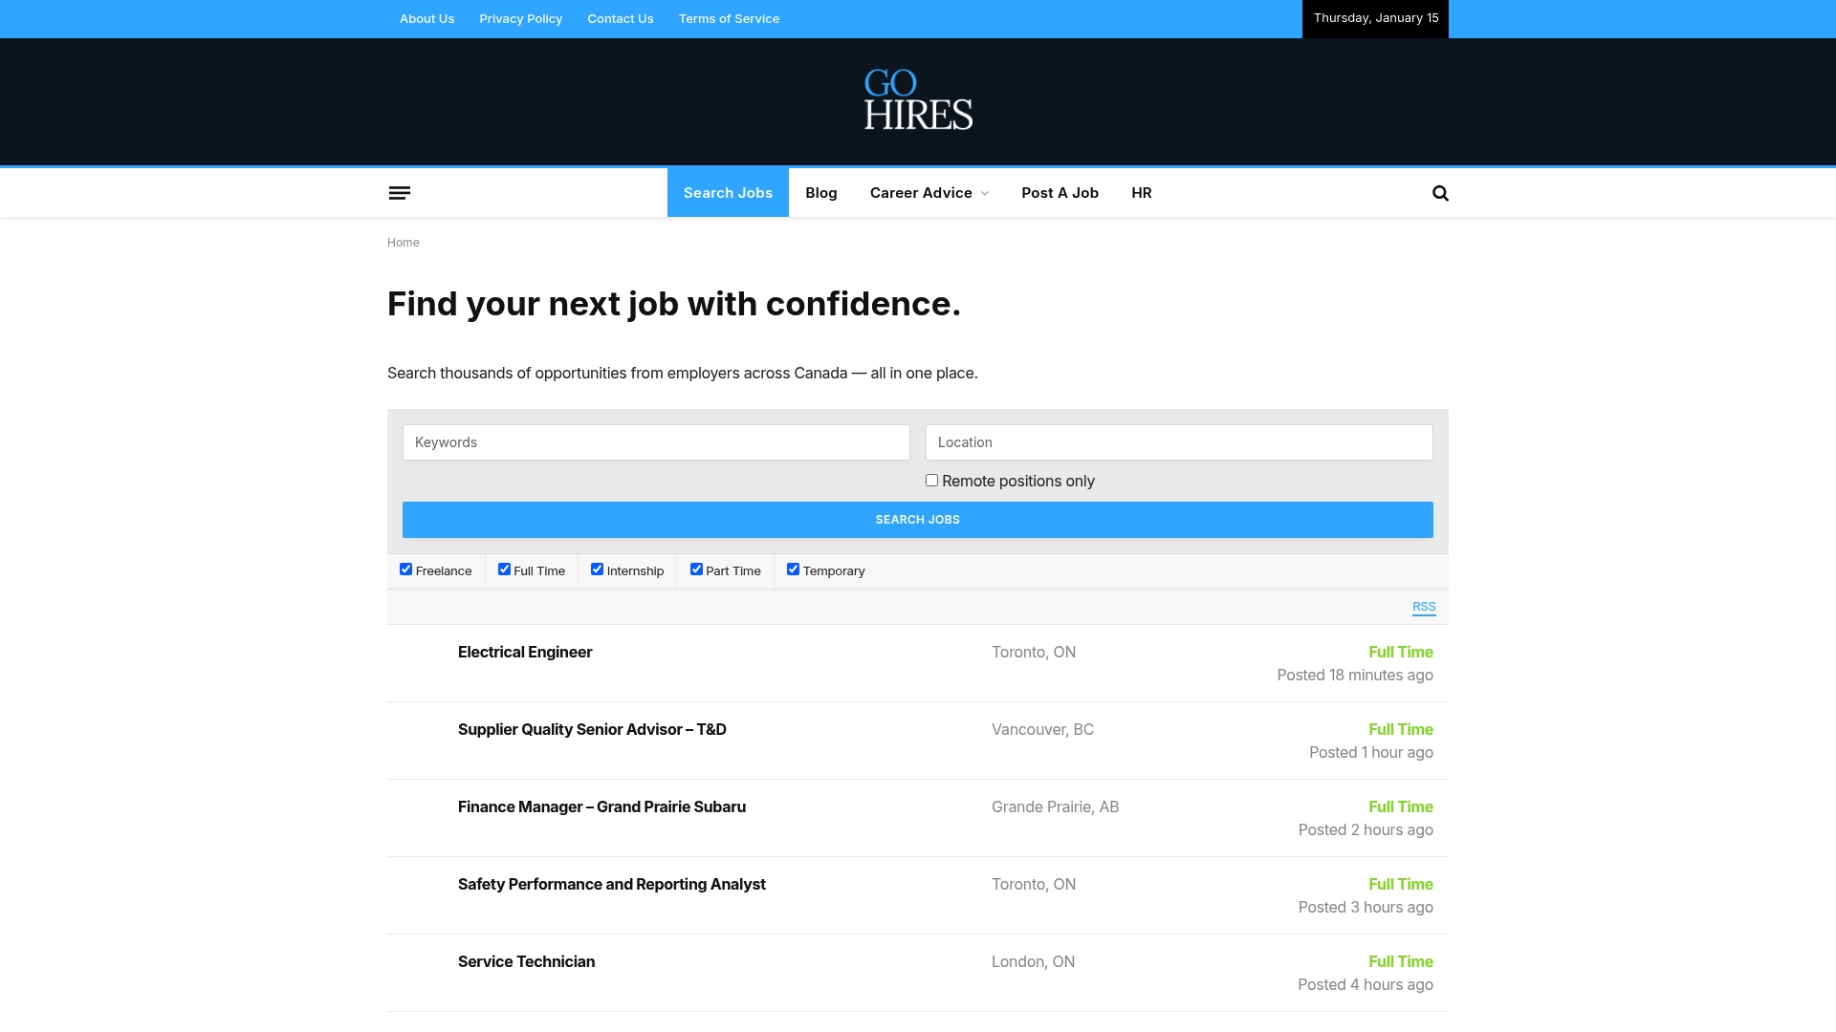The height and width of the screenshot is (1032, 1836).
Task: Open the RSS feed
Action: point(1424,607)
